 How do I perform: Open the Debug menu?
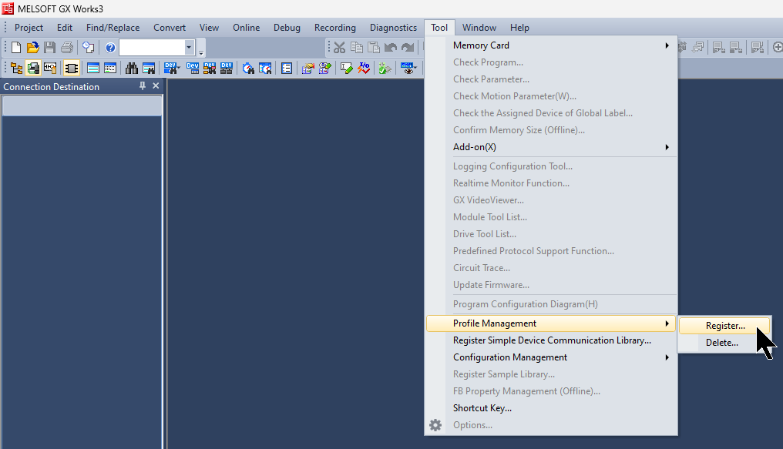287,28
